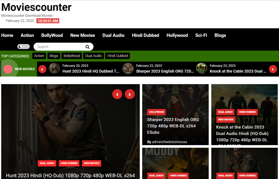Open Hunt 2023 Hindi (HQ-Dub) slide title
Viewport: 279px width, 179px height.
[x=70, y=175]
